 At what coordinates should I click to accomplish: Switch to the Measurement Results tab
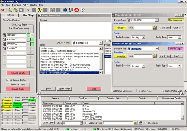coord(172,98)
